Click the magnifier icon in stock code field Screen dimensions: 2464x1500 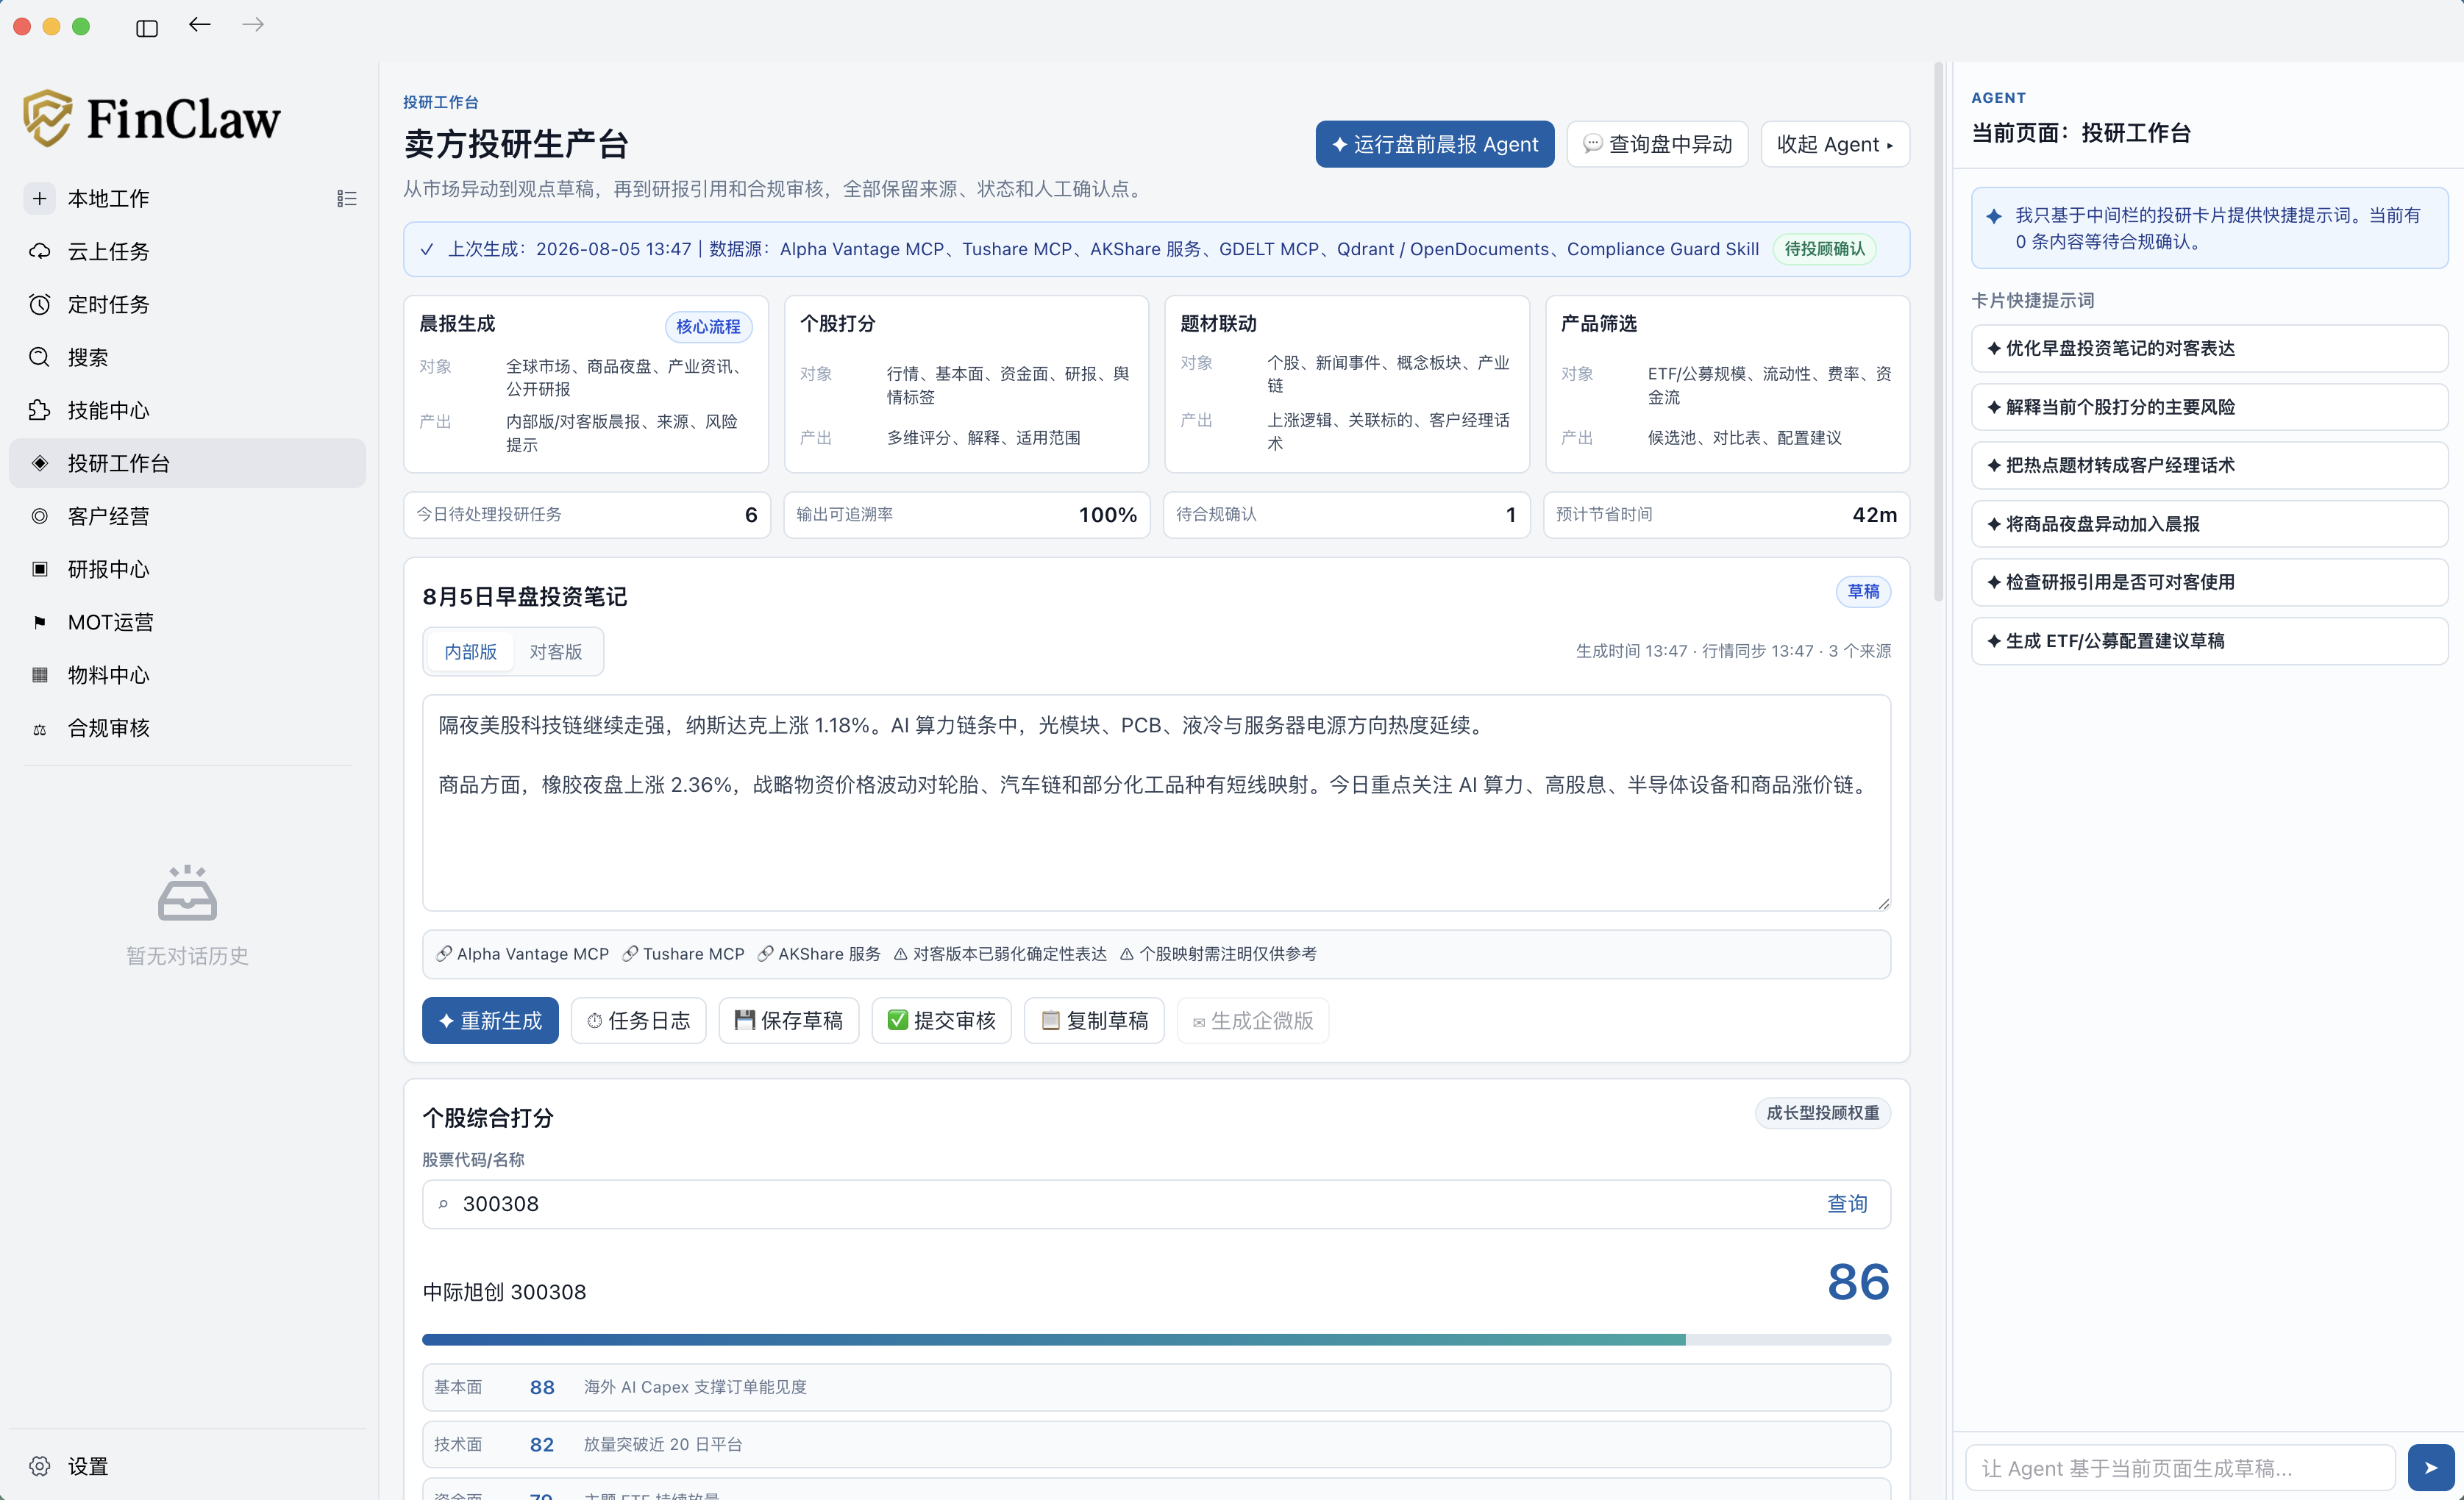[443, 1204]
